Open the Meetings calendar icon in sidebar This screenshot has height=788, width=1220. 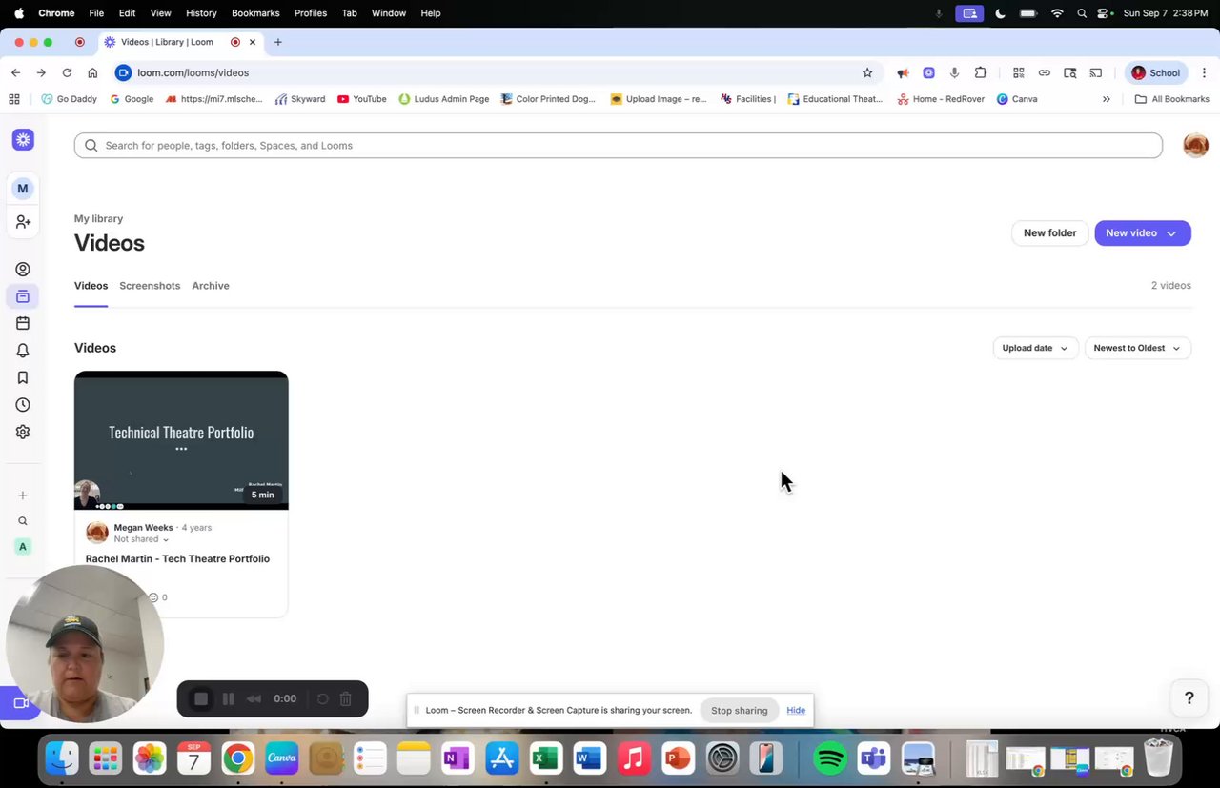[x=23, y=323]
